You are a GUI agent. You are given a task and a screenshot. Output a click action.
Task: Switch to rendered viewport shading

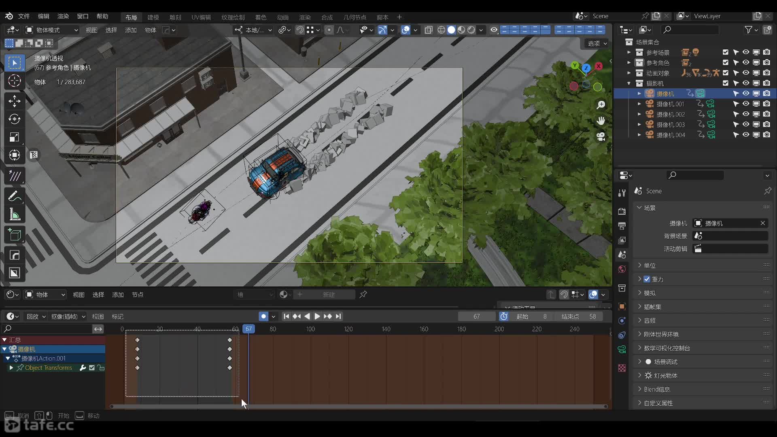(x=471, y=30)
